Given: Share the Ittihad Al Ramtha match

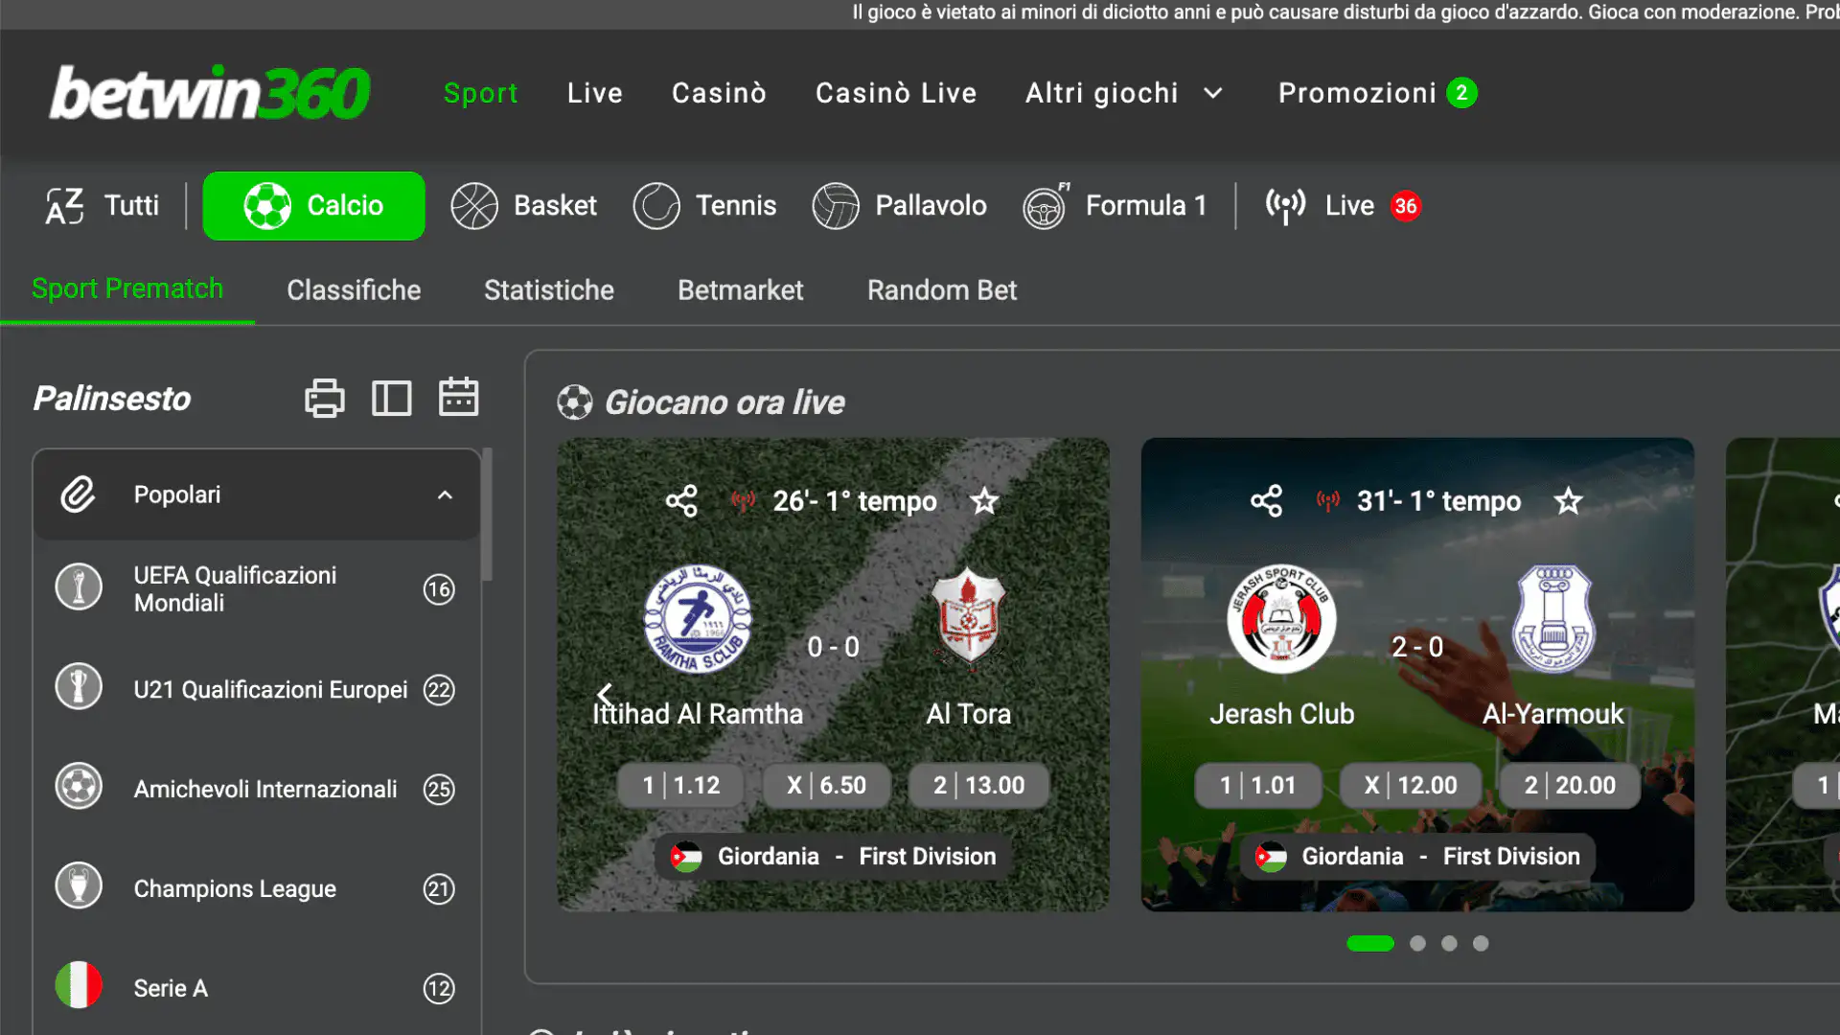Looking at the screenshot, I should (681, 501).
